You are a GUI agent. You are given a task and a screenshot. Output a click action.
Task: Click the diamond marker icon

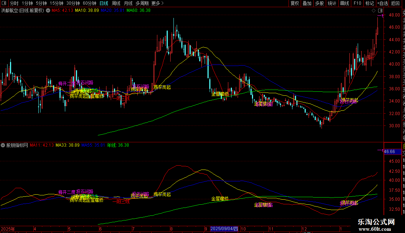pos(374,10)
